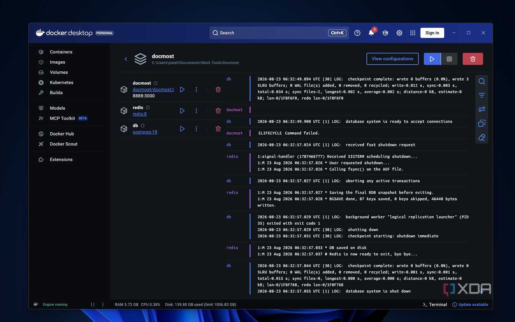
Task: Open the postgres:18 image link
Action: [145, 132]
